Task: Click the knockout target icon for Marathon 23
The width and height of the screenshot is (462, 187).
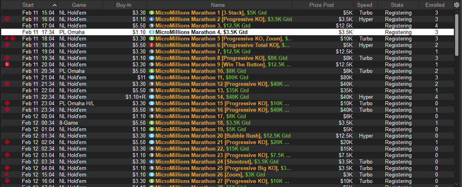Action: (7, 155)
